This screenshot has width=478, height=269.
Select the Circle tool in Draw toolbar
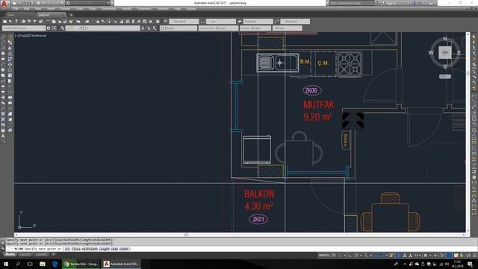3,69
